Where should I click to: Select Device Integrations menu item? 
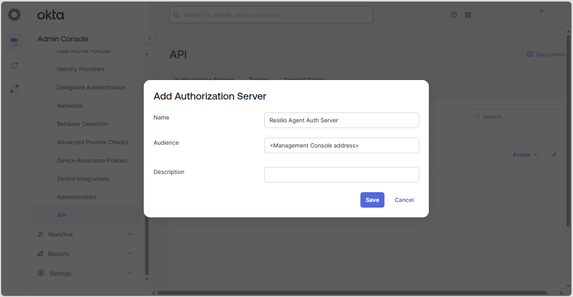coord(83,179)
